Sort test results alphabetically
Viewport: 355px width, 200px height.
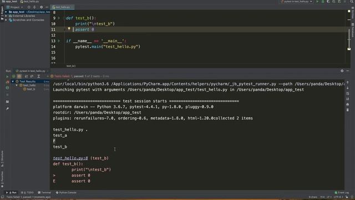pyautogui.click(x=26, y=77)
